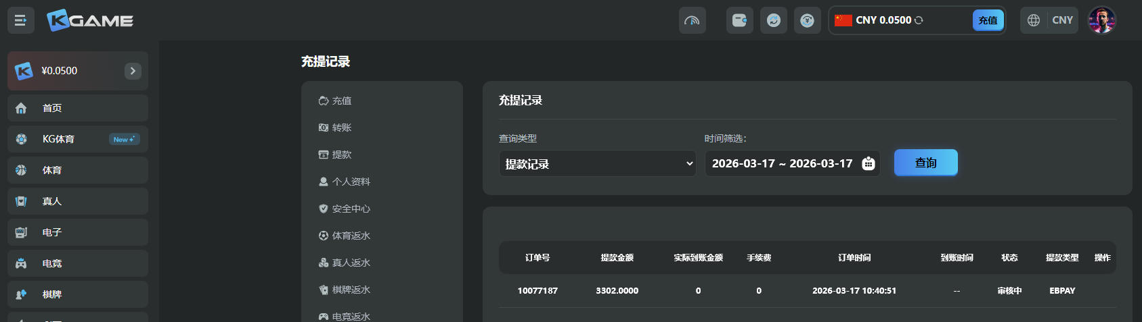Open the wallet icon in top bar
Screen dimensions: 1142x322
pyautogui.click(x=739, y=20)
